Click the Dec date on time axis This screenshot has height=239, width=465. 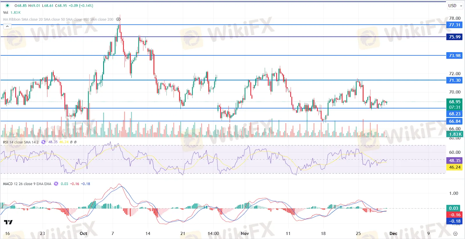click(x=393, y=233)
